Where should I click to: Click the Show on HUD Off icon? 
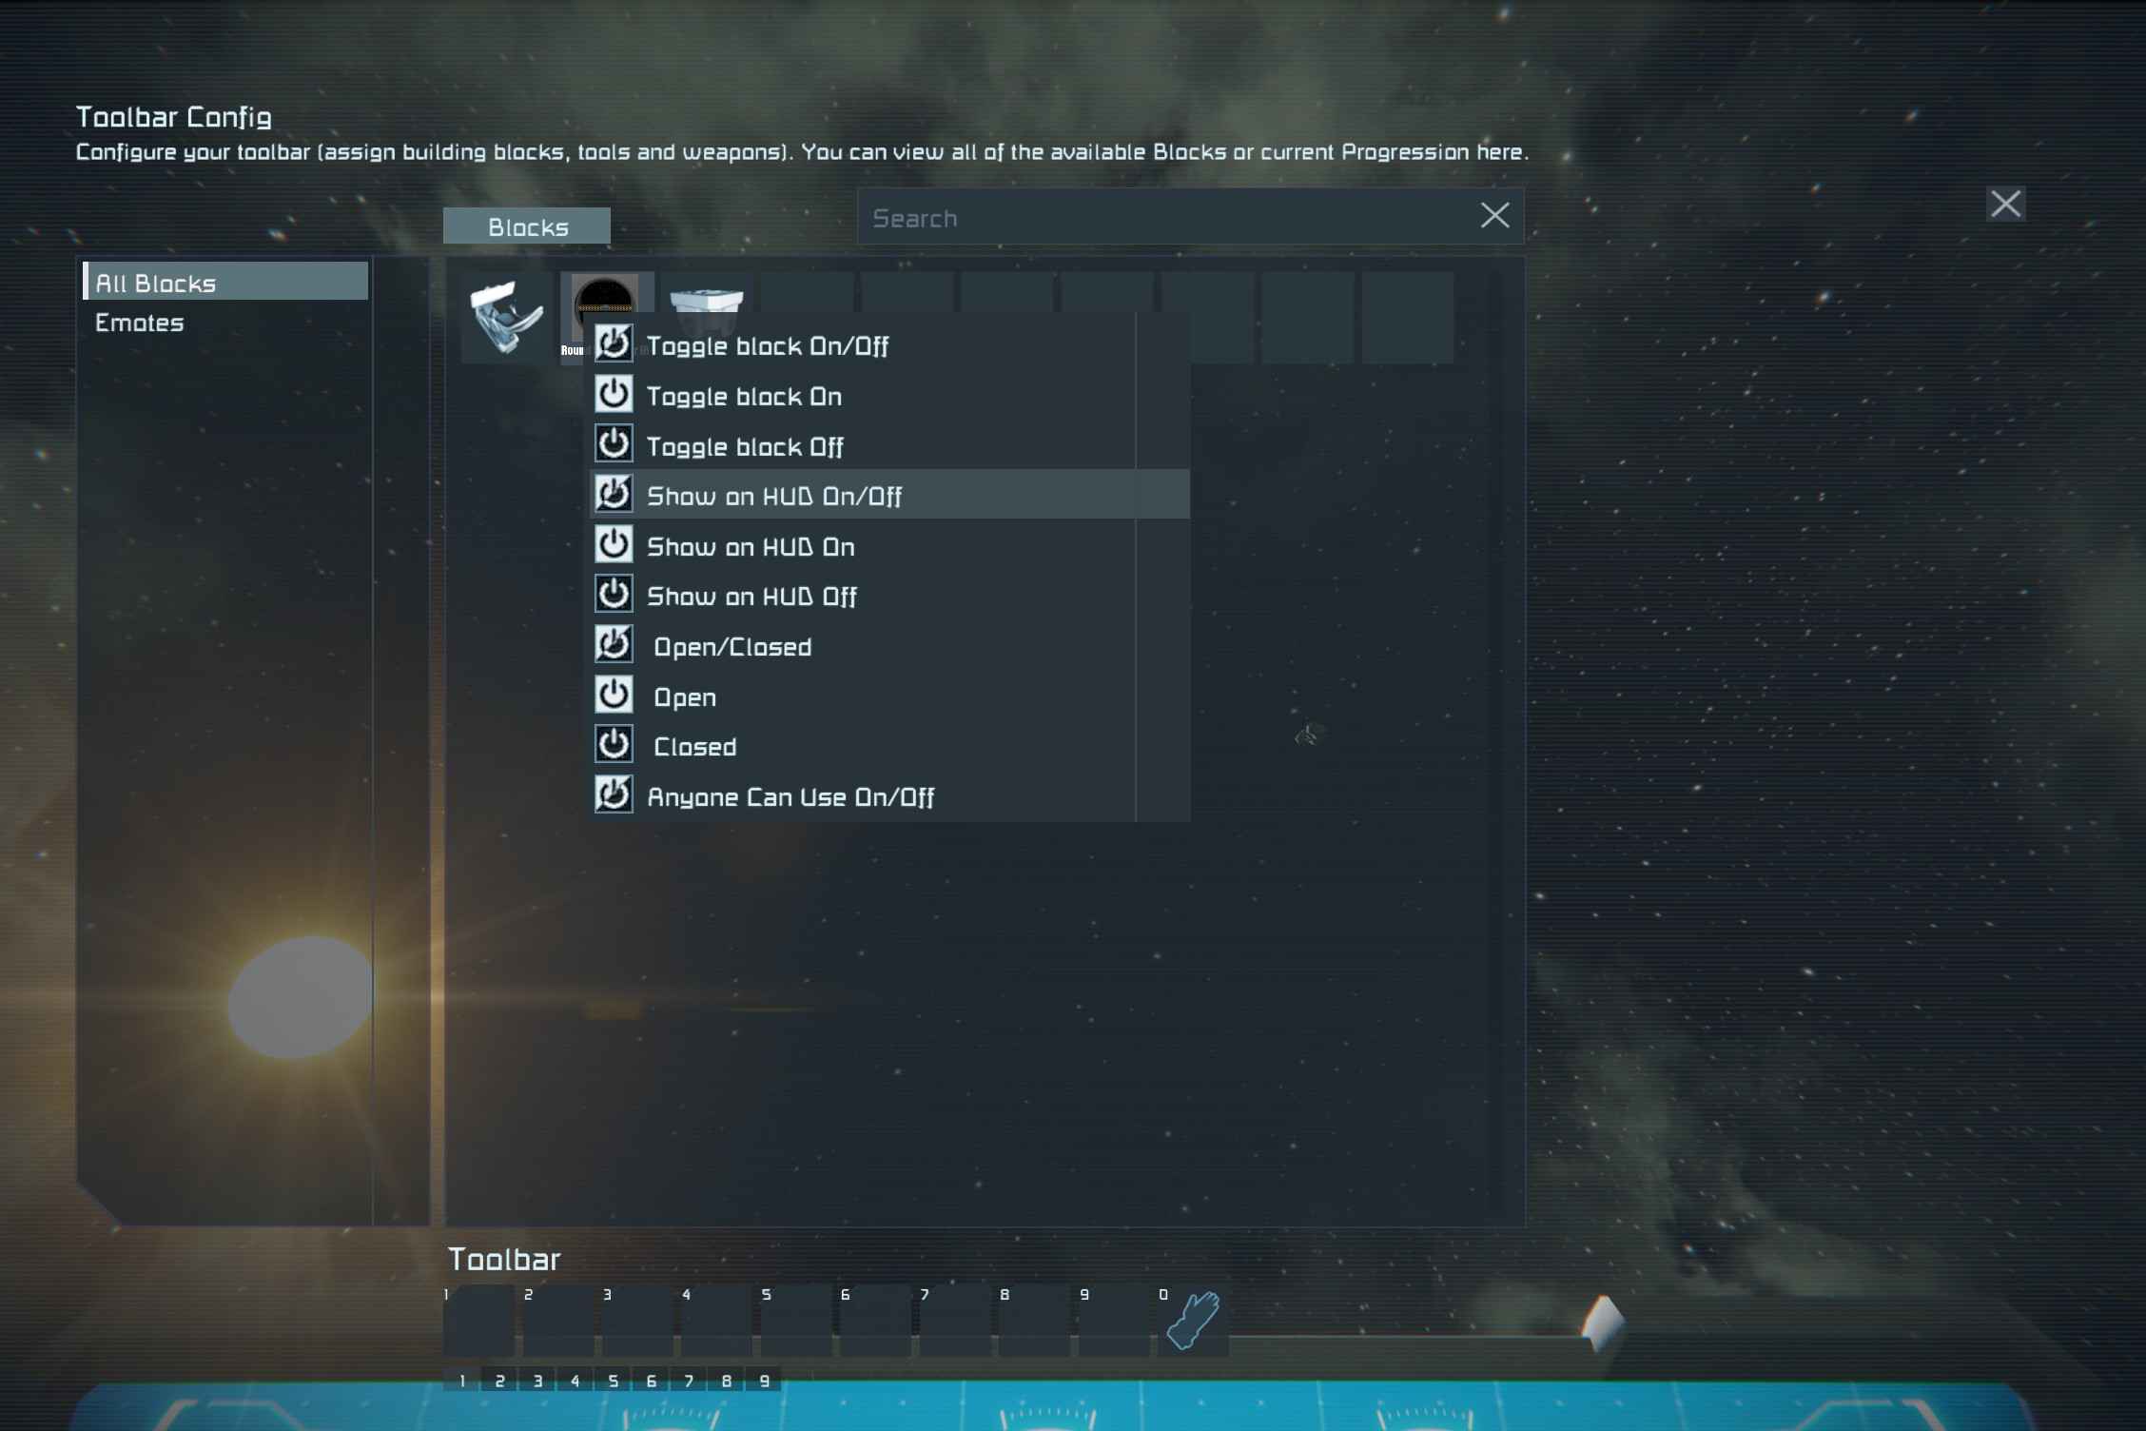pos(614,596)
